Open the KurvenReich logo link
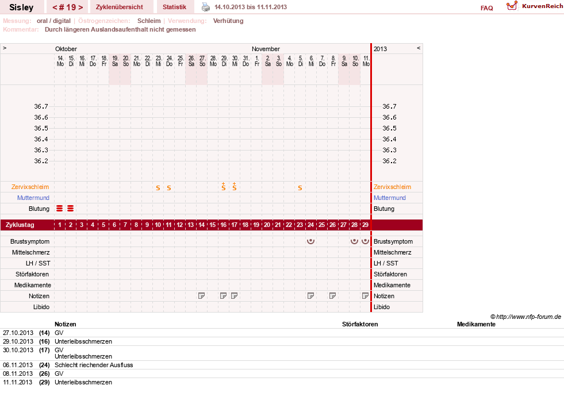The width and height of the screenshot is (564, 412). click(535, 6)
